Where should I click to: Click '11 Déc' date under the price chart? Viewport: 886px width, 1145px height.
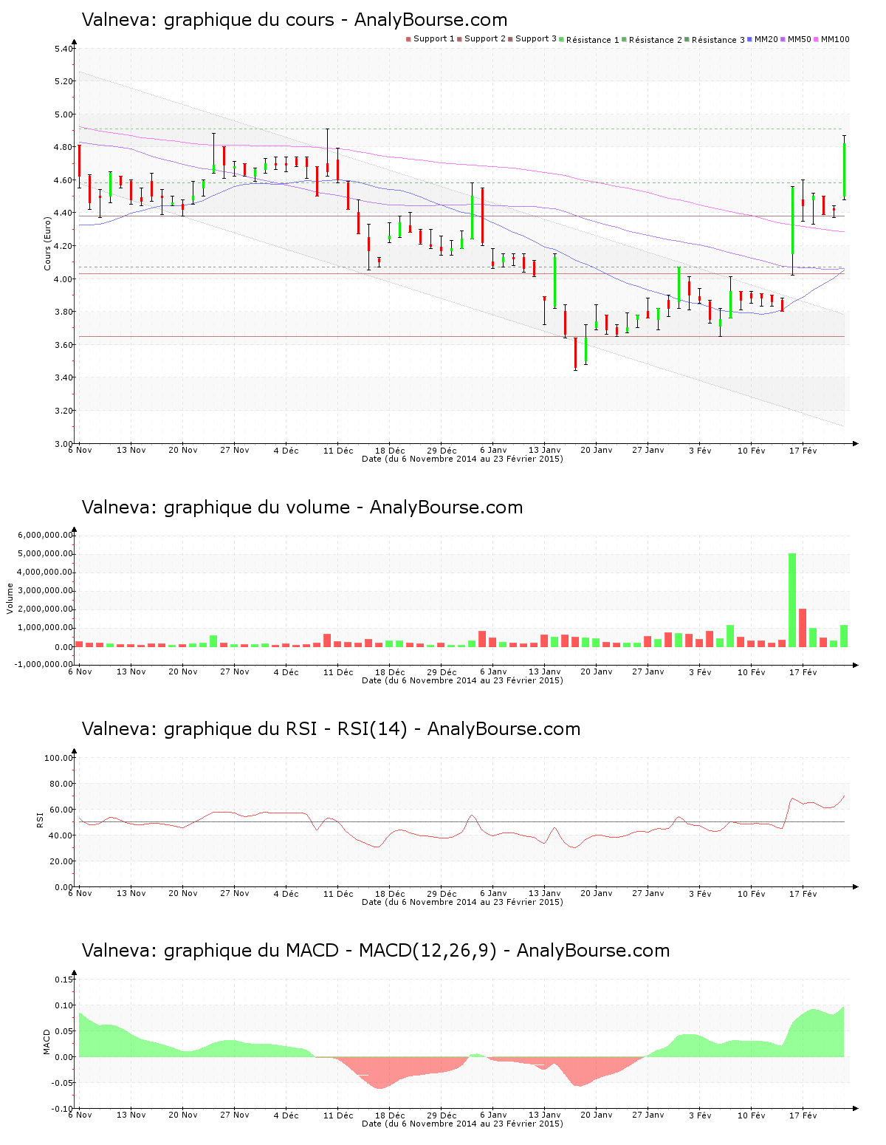pos(338,450)
